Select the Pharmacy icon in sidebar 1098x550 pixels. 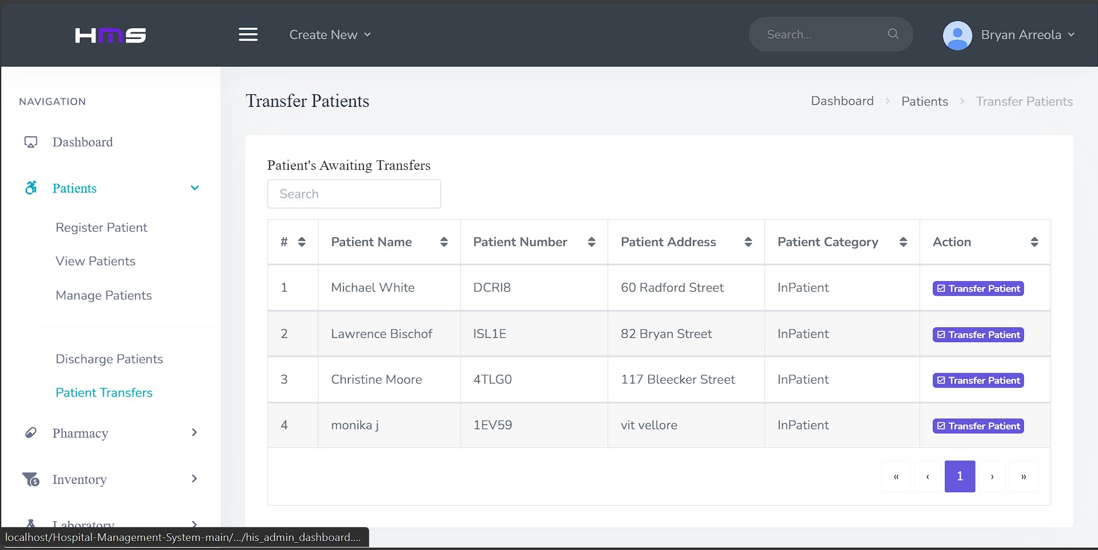[31, 432]
